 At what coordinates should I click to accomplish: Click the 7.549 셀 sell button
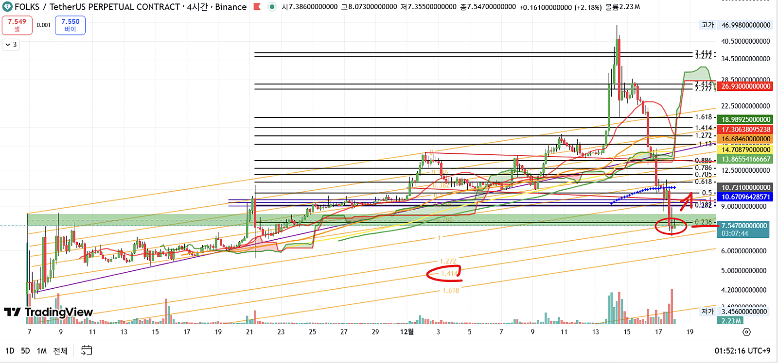[x=17, y=25]
